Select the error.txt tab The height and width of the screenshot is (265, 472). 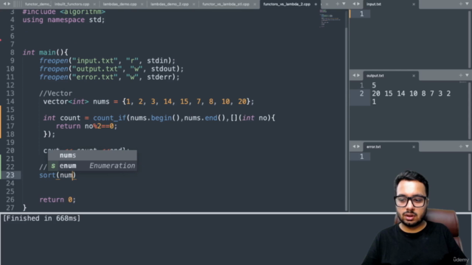pyautogui.click(x=374, y=147)
